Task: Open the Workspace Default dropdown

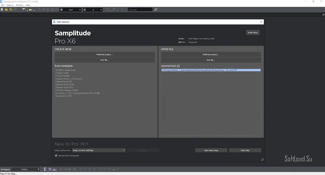Action: 25,169
